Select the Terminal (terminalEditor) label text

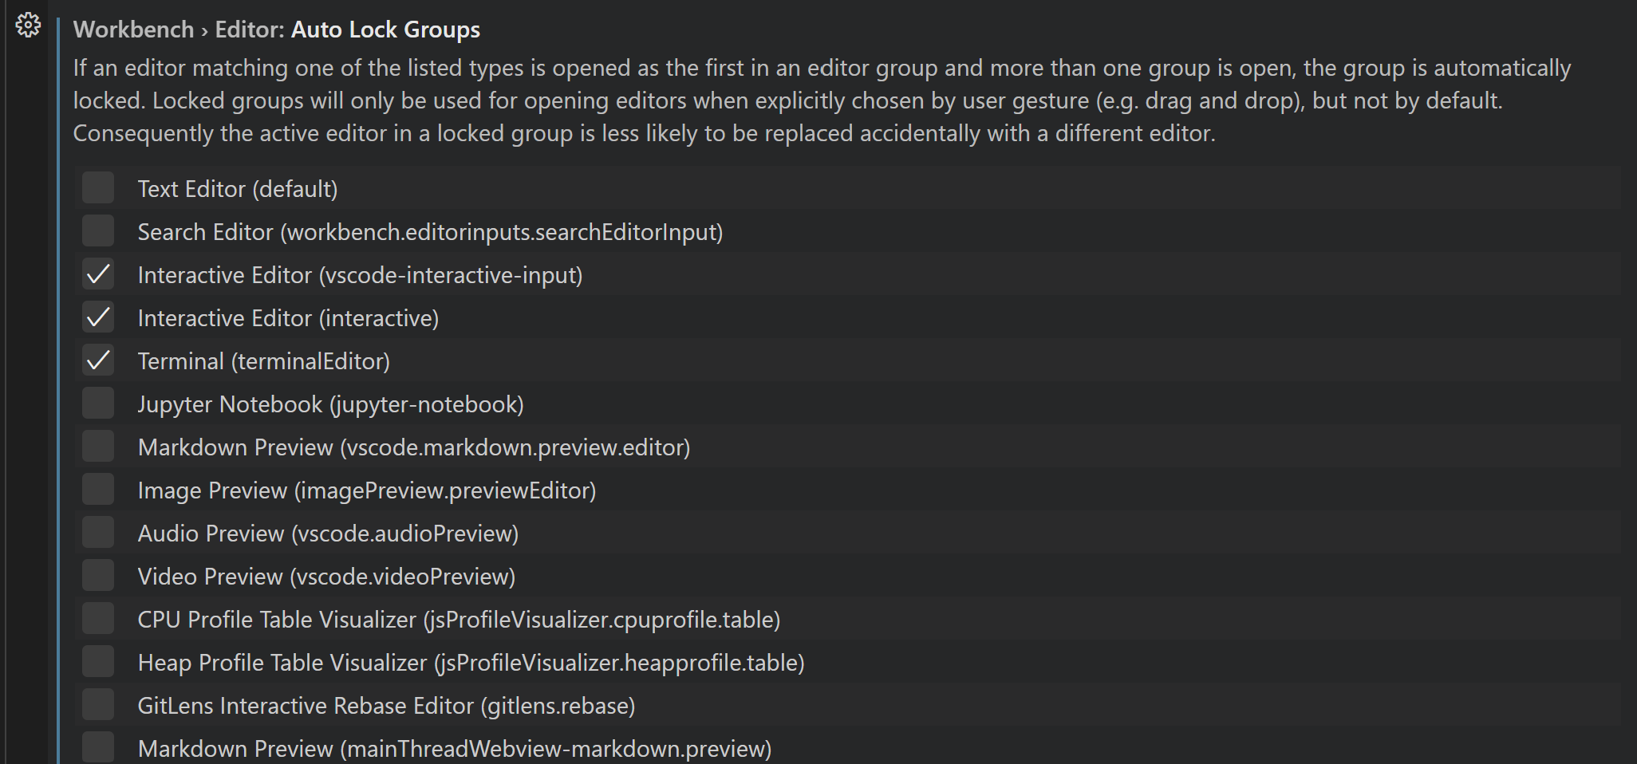(264, 360)
